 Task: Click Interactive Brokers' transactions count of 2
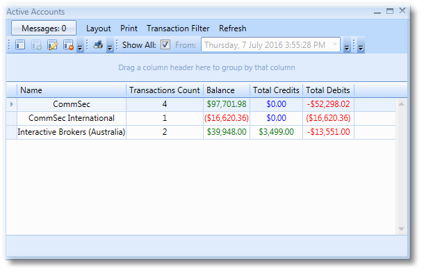click(165, 132)
